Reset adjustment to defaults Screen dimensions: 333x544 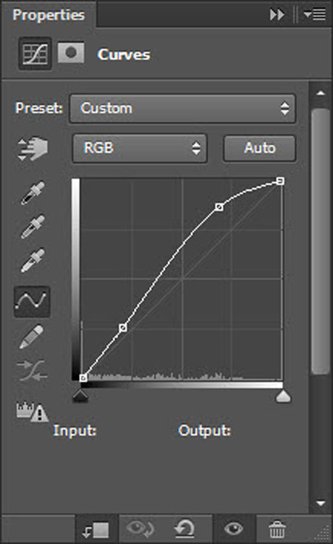pyautogui.click(x=184, y=529)
